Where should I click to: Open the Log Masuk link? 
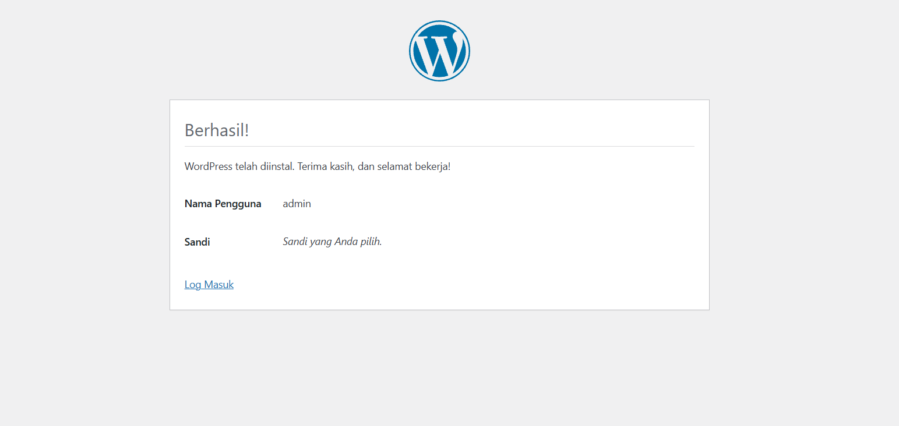(x=209, y=285)
